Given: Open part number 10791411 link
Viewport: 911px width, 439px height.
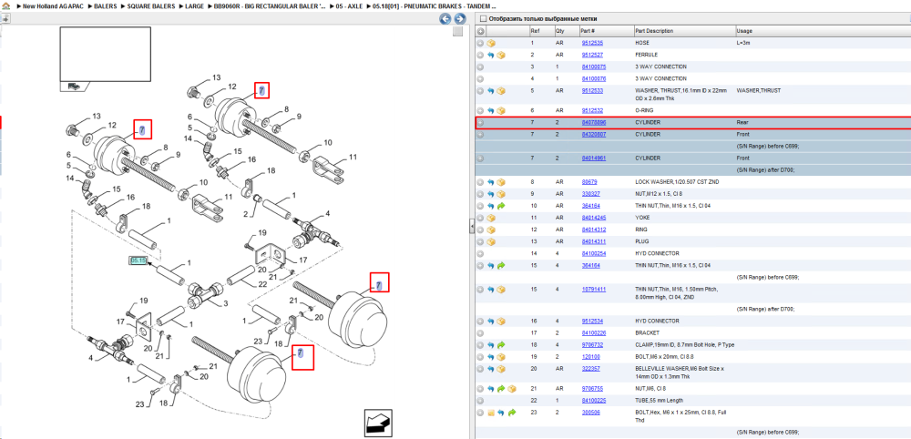Looking at the screenshot, I should [x=594, y=290].
